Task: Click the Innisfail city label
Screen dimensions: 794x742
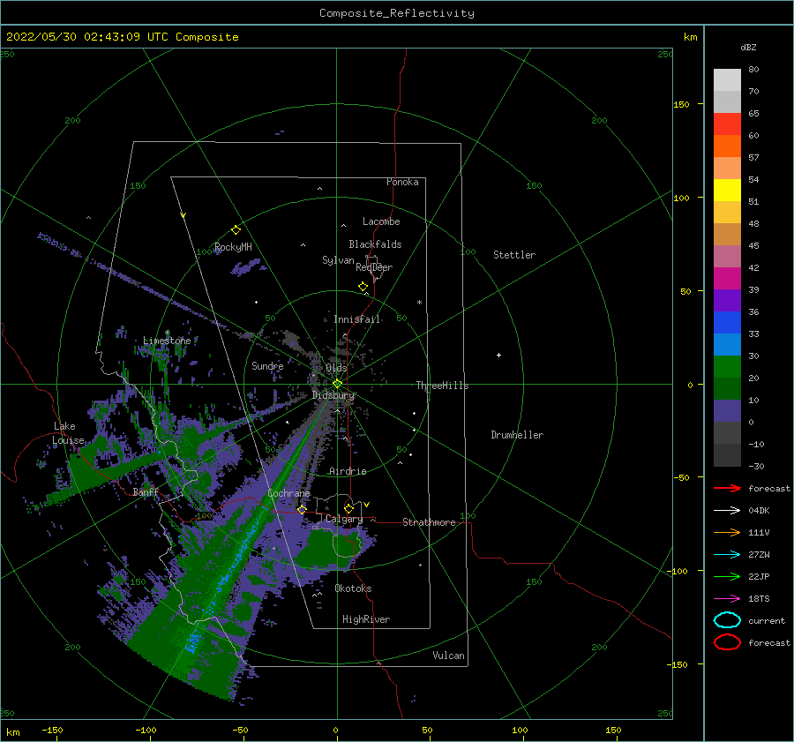Action: (356, 319)
